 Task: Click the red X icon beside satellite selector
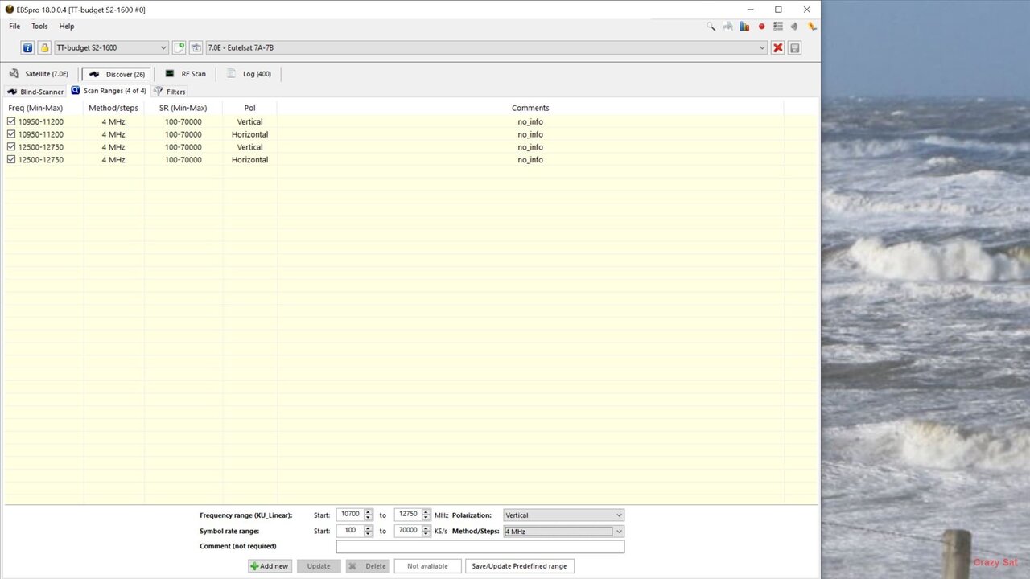[777, 47]
